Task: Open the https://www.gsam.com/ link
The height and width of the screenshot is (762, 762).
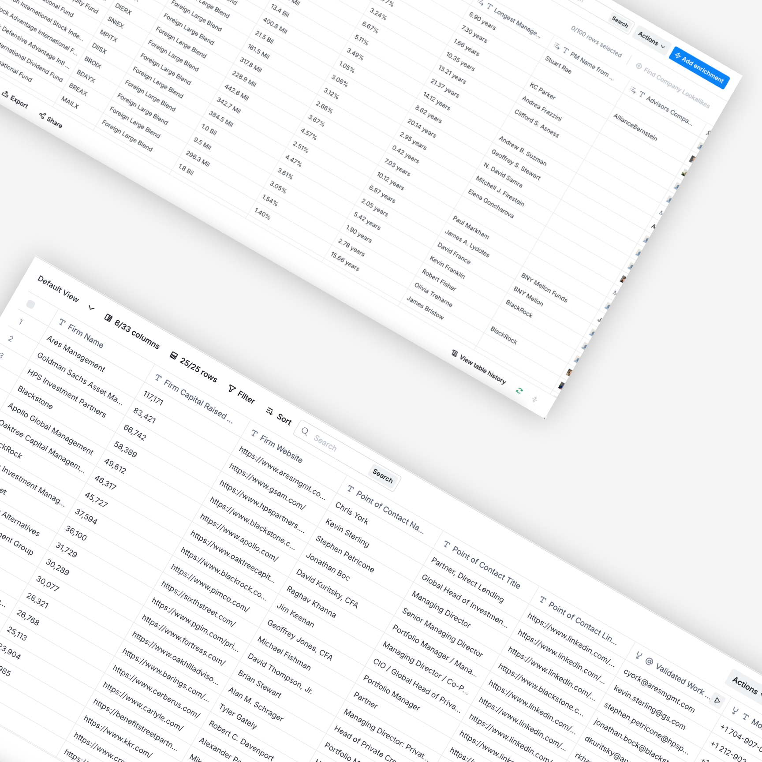Action: tap(267, 486)
